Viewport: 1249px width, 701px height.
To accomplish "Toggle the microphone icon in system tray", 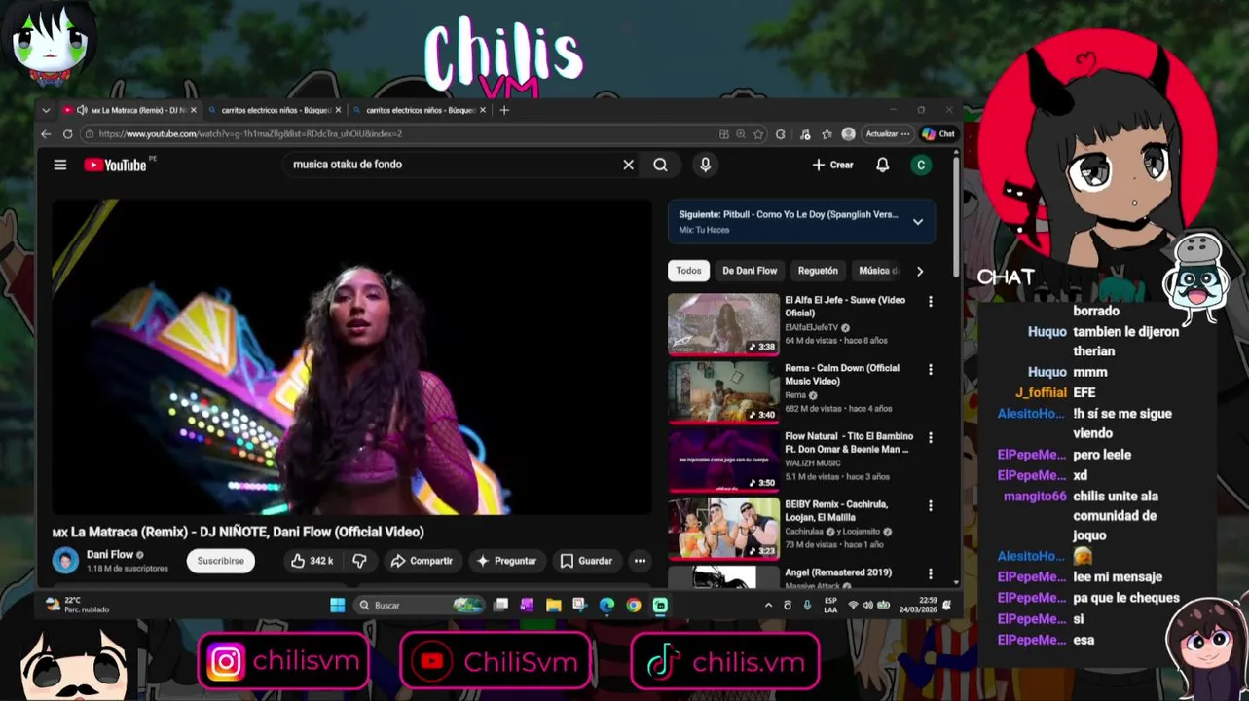I will coord(807,605).
